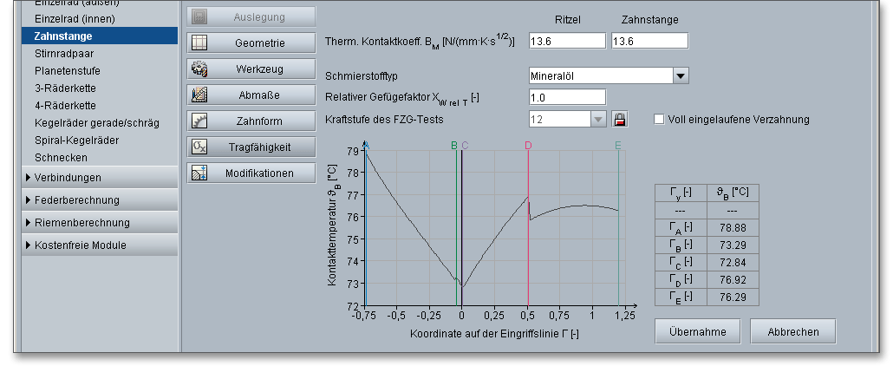Click the Ritzel thermal contact coefficient field
The width and height of the screenshot is (893, 366).
[567, 41]
